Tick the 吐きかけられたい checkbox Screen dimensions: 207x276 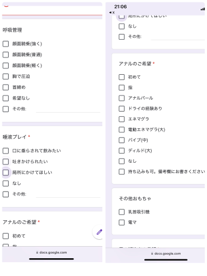point(6,162)
